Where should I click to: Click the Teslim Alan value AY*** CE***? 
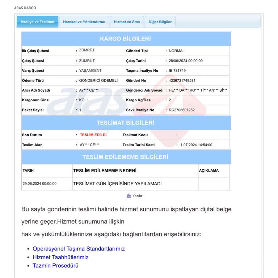click(89, 145)
